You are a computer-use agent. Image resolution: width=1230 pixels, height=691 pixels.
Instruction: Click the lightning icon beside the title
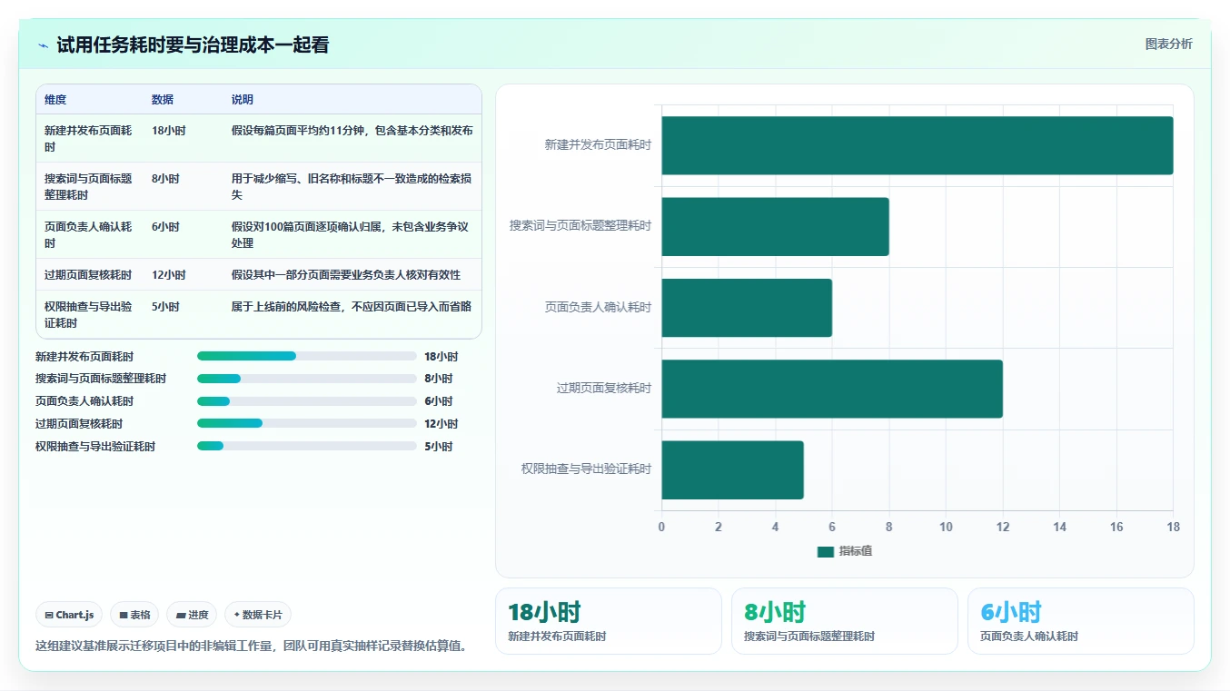point(43,45)
